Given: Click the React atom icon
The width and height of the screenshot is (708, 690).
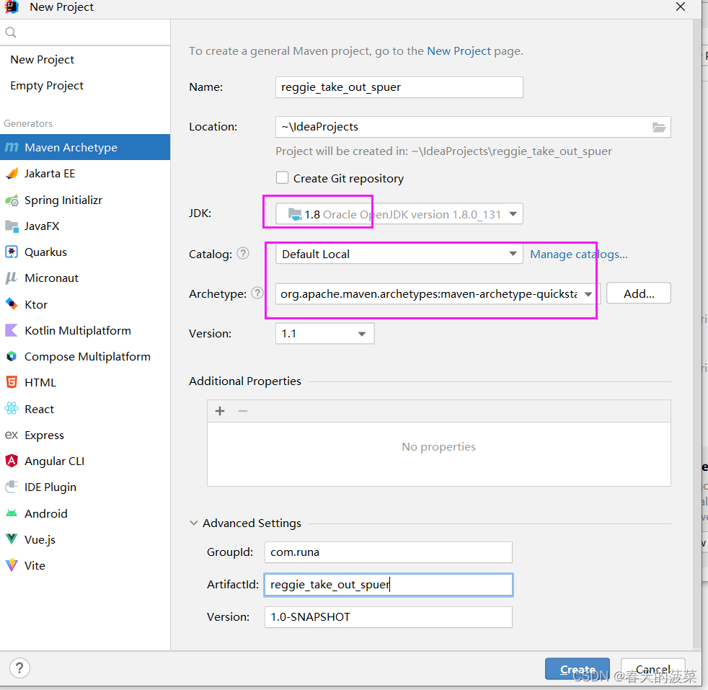Looking at the screenshot, I should 12,409.
